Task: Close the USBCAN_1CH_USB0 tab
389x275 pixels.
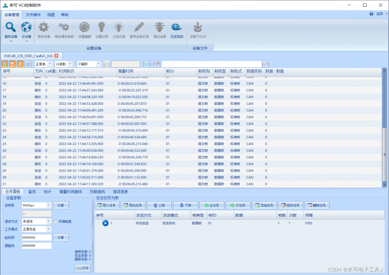Action: click(x=56, y=56)
